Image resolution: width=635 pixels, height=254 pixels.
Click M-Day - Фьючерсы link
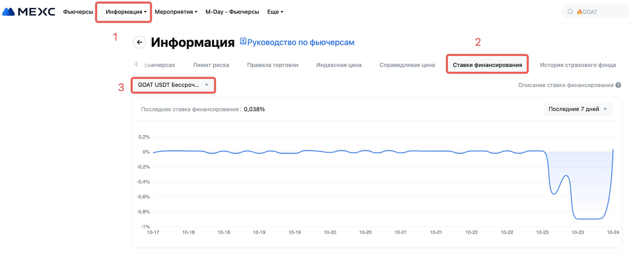coord(232,12)
